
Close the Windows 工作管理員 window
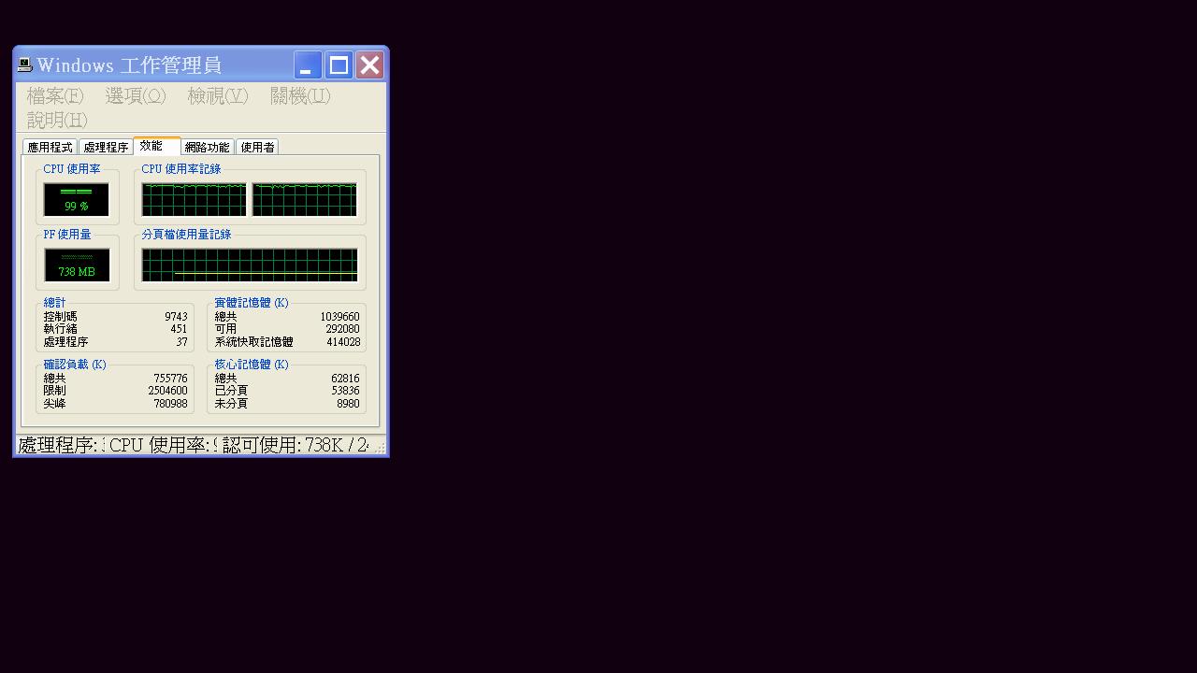370,64
